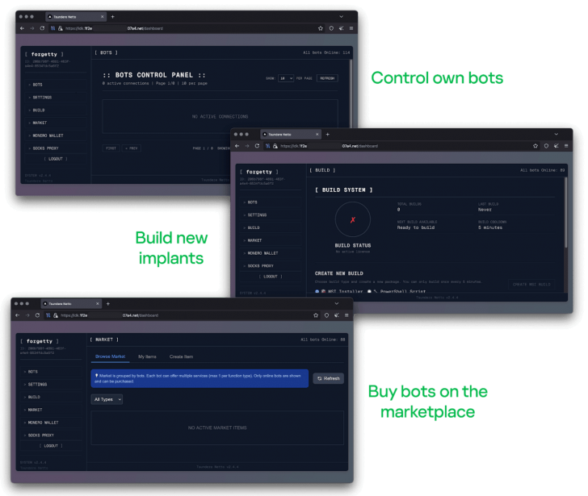Open SETTINGS in Market window sidebar
588x496 pixels.
tap(51, 385)
